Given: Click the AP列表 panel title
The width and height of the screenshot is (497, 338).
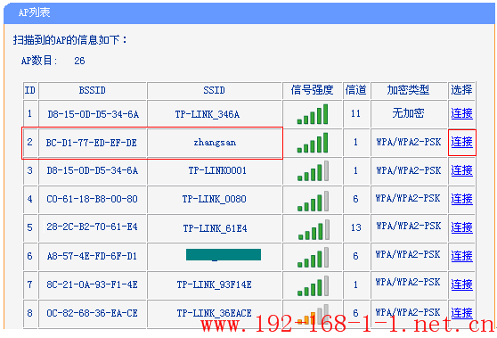Looking at the screenshot, I should pyautogui.click(x=34, y=12).
